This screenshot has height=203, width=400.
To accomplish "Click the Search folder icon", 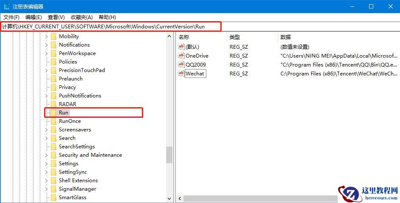I will (53, 138).
